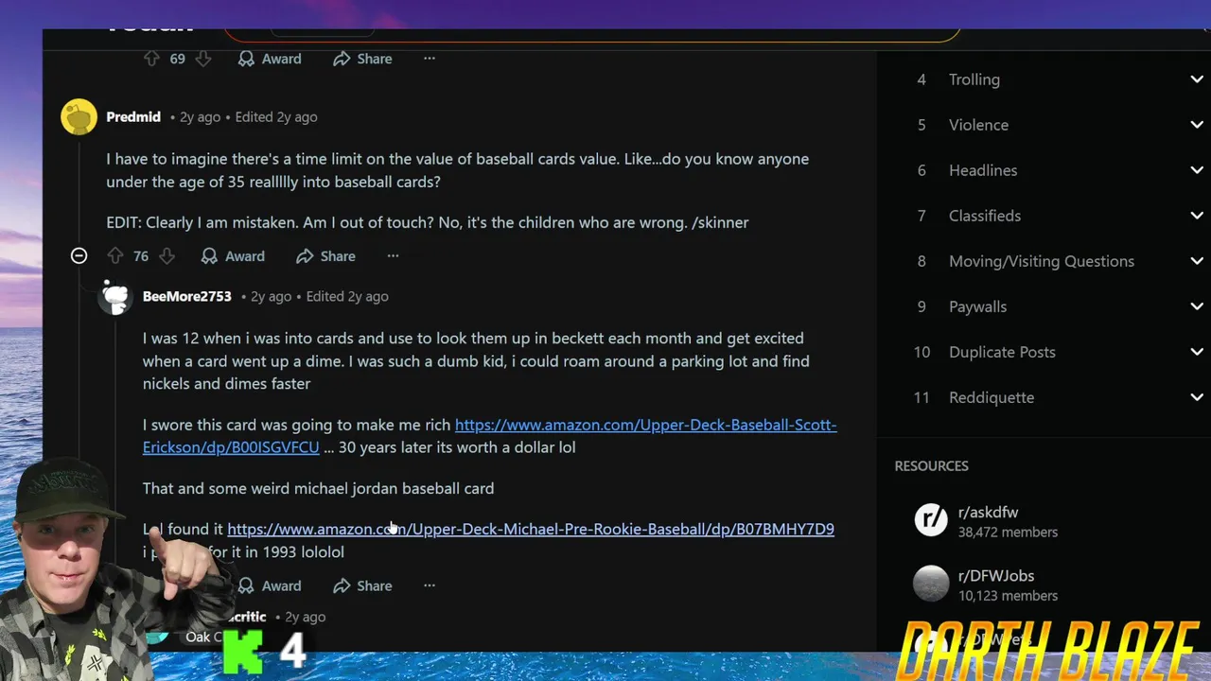The height and width of the screenshot is (681, 1211).
Task: Click Award under the 69-point comment
Action: click(x=270, y=59)
